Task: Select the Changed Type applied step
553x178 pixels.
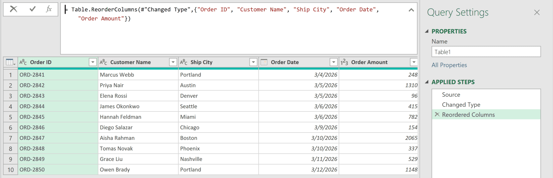Action: pos(486,105)
